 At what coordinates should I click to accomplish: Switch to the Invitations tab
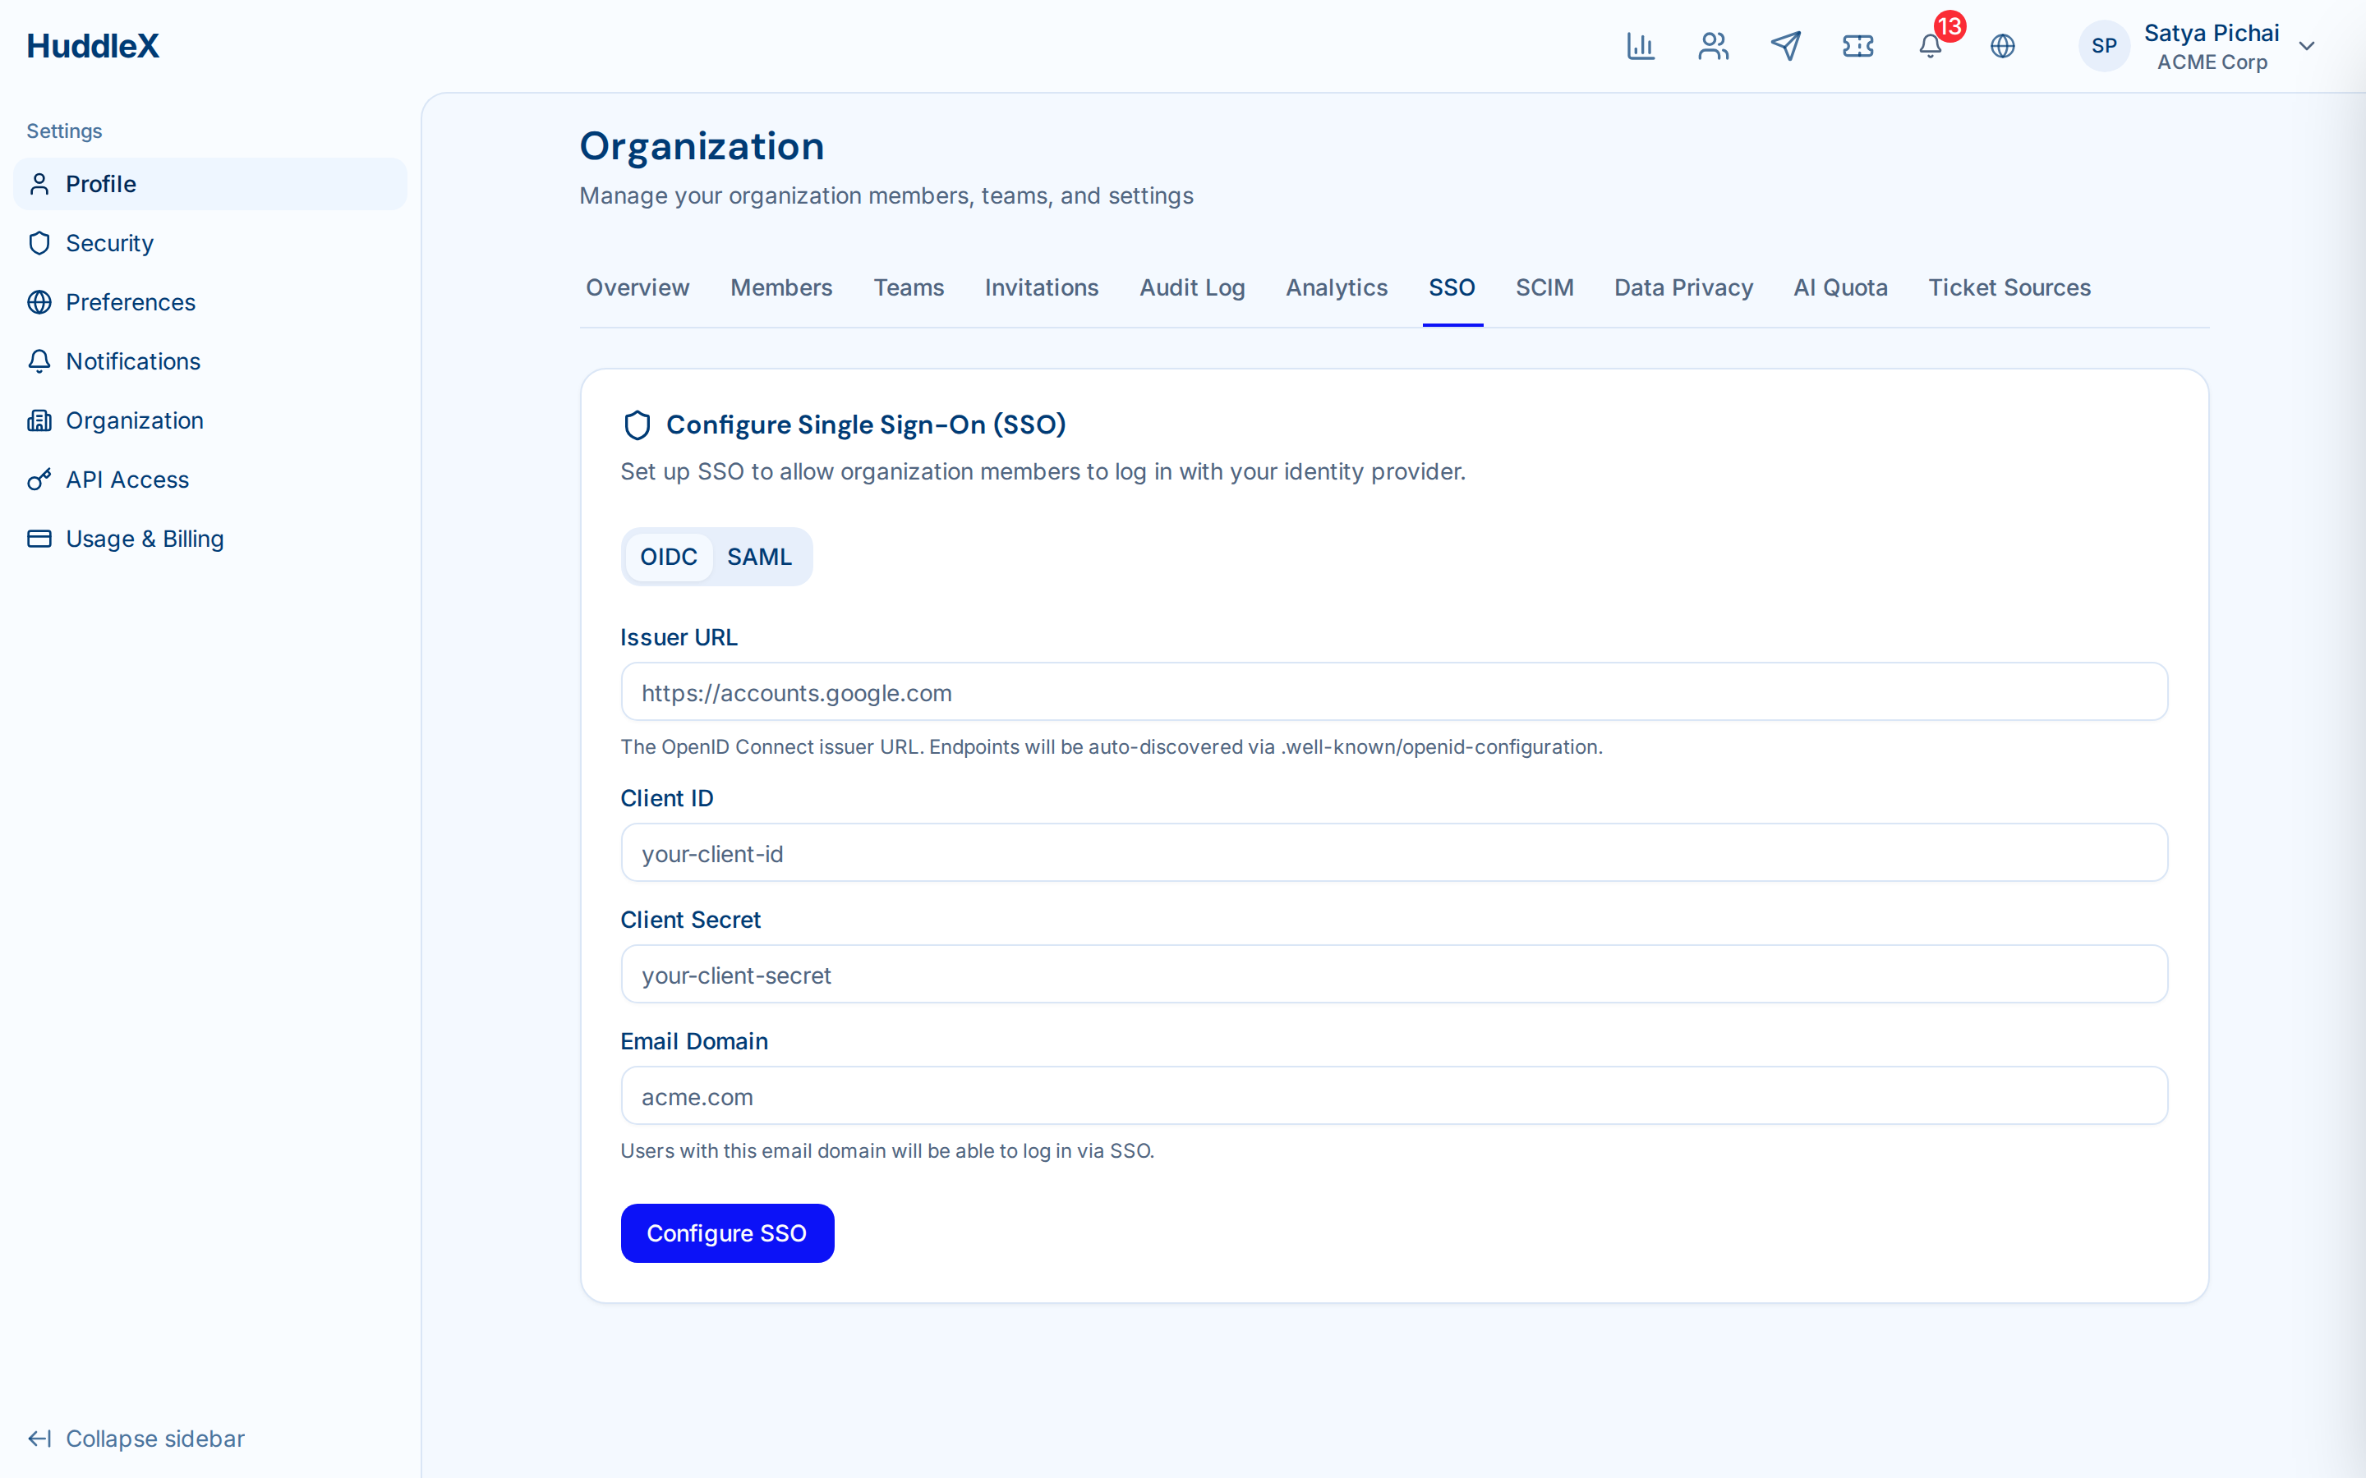point(1041,287)
